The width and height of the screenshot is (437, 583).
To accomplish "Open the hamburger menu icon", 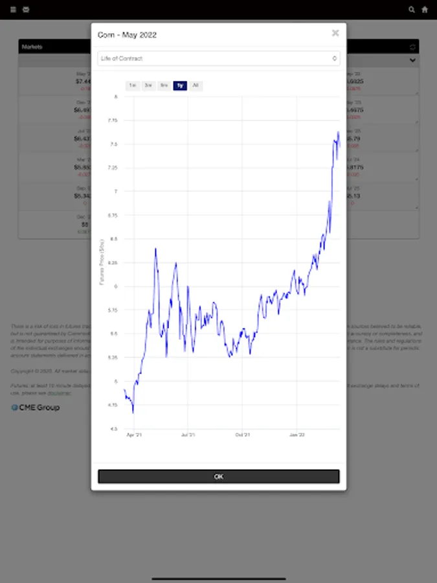I will (14, 10).
